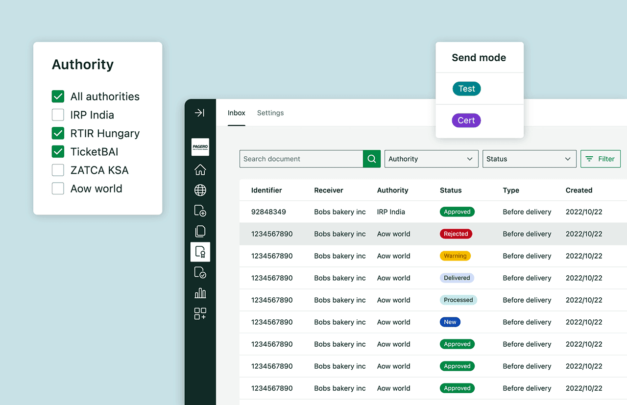The width and height of the screenshot is (627, 405).
Task: Click the apps grid plus icon
Action: 200,313
